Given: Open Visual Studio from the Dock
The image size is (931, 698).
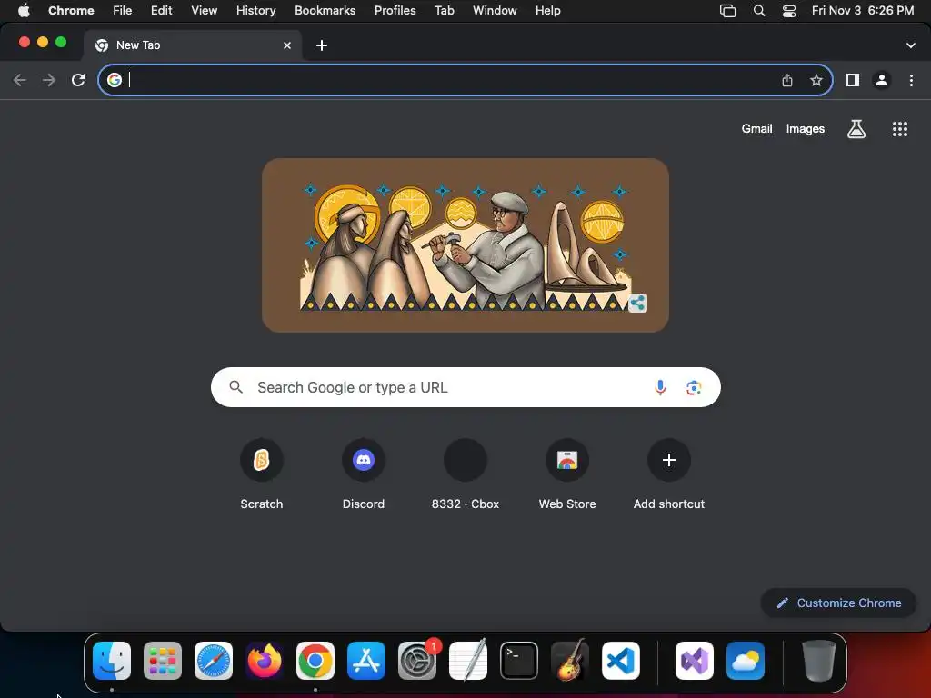Looking at the screenshot, I should click(695, 661).
